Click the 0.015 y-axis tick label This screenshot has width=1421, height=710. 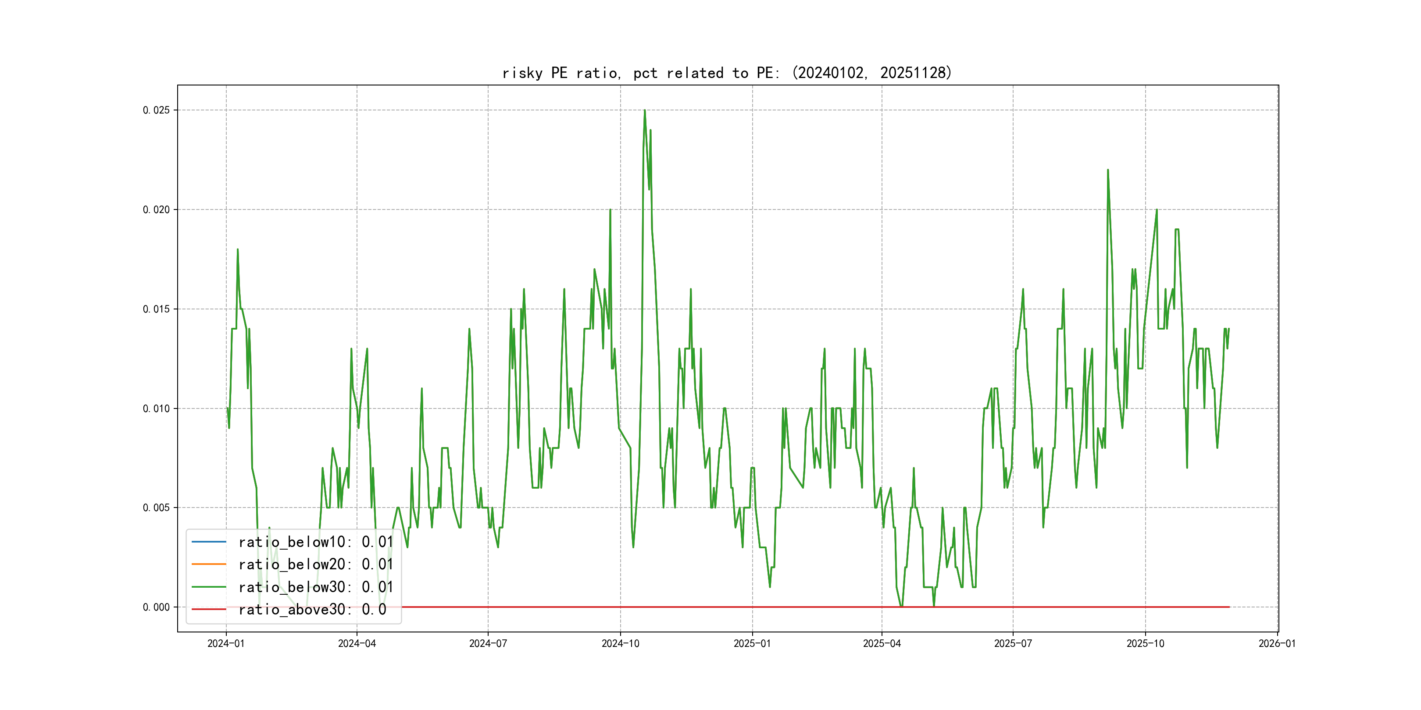tap(156, 309)
